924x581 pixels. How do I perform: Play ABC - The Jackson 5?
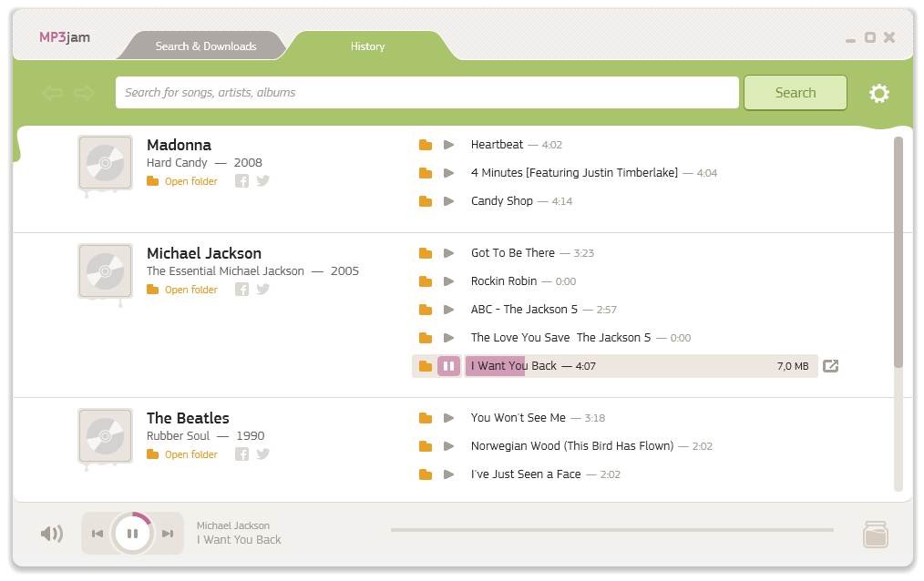point(449,310)
